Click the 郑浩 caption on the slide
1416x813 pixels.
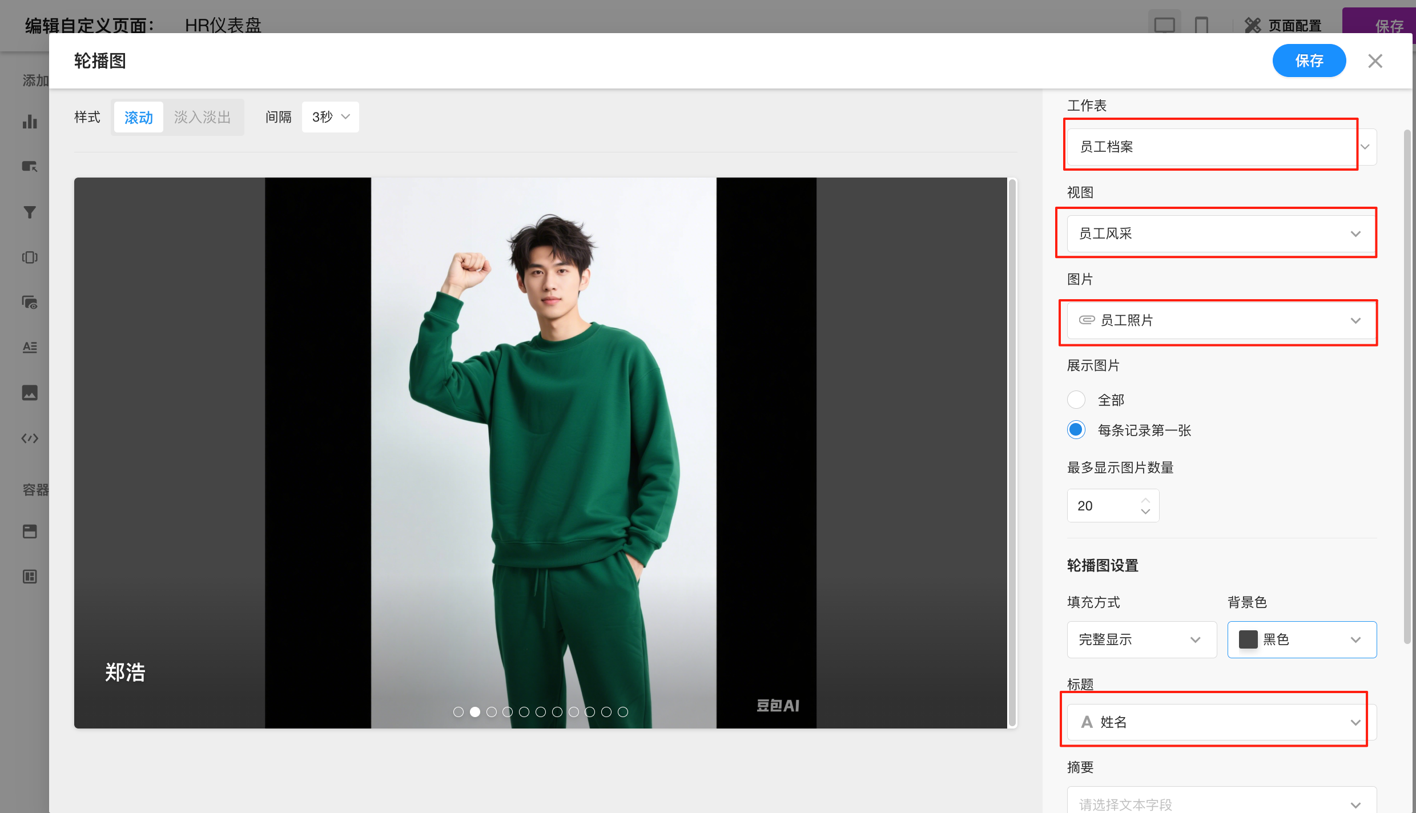point(125,673)
